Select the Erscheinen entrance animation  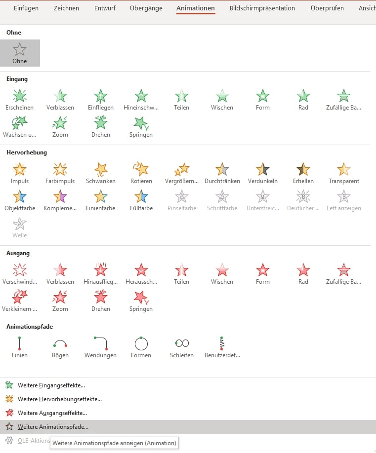20,100
